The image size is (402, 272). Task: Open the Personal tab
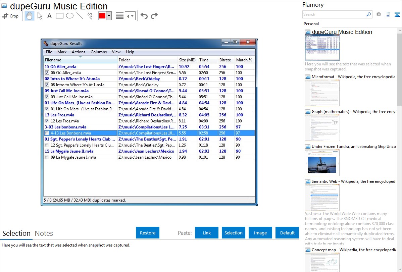(311, 24)
